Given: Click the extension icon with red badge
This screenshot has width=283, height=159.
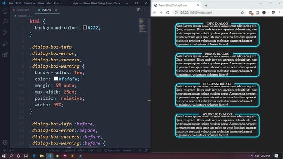Looking at the screenshot, I should tap(251, 13).
